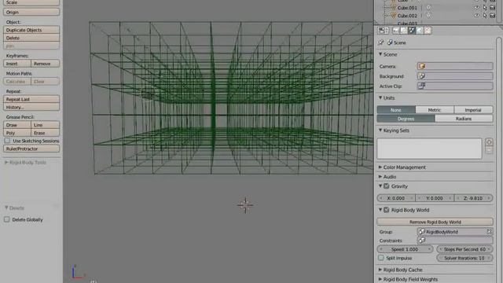Click the clip icon in Active Clip field

422,86
